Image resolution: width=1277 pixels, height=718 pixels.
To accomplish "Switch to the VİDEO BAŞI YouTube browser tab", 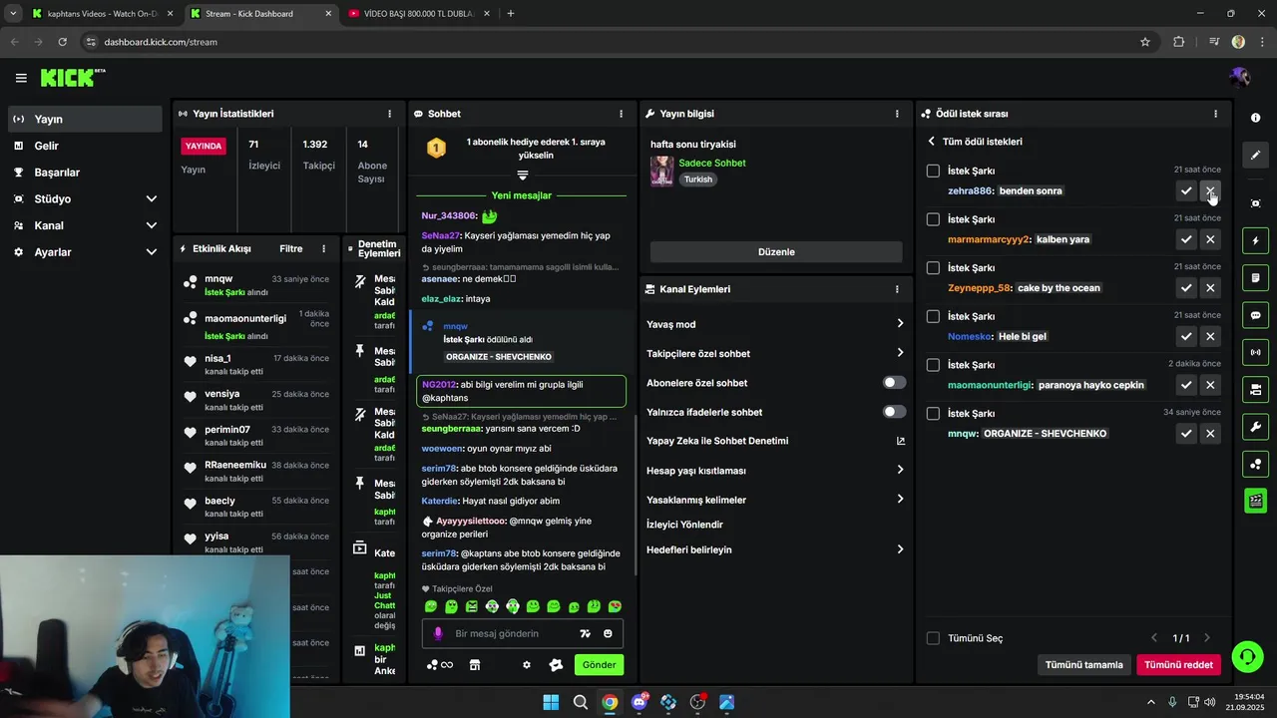I will click(419, 14).
